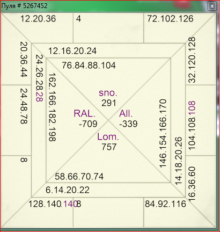Select the RAL. score -709
Viewport: 220px width, 232px height.
[88, 124]
